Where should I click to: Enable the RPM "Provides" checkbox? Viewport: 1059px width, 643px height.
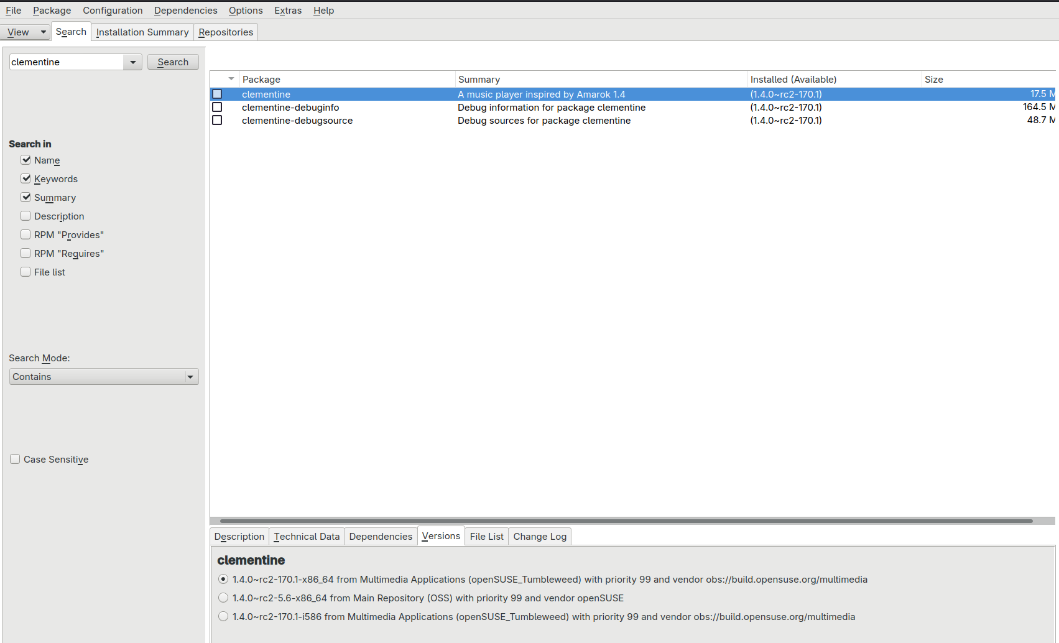coord(25,234)
